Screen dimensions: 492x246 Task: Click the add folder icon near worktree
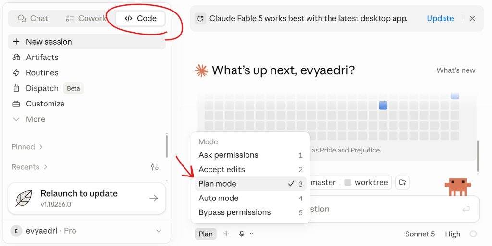point(402,182)
